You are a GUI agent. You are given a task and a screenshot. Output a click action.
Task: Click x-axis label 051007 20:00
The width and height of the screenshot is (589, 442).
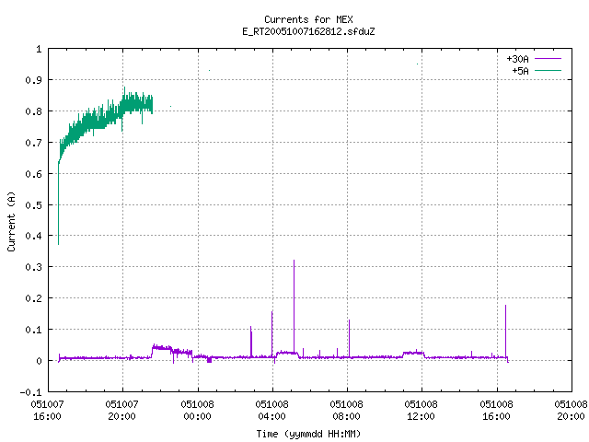pyautogui.click(x=121, y=410)
